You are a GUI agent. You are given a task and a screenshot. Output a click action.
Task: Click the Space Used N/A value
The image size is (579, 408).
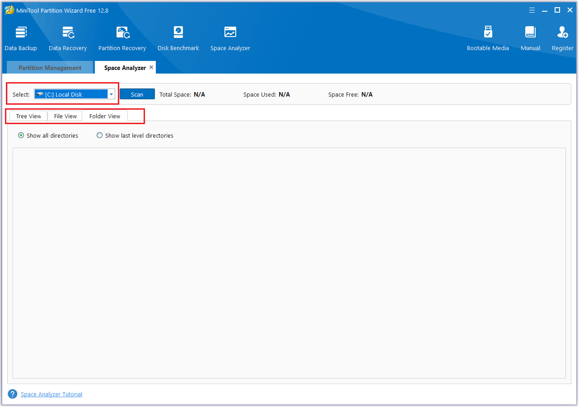tap(284, 94)
